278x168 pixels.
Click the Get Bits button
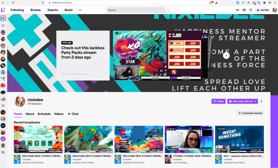click(263, 10)
